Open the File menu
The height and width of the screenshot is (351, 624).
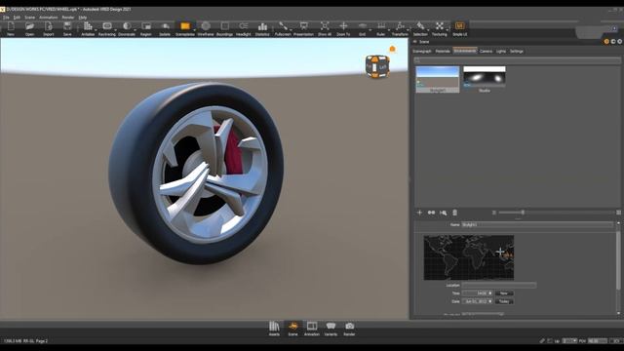tap(6, 18)
